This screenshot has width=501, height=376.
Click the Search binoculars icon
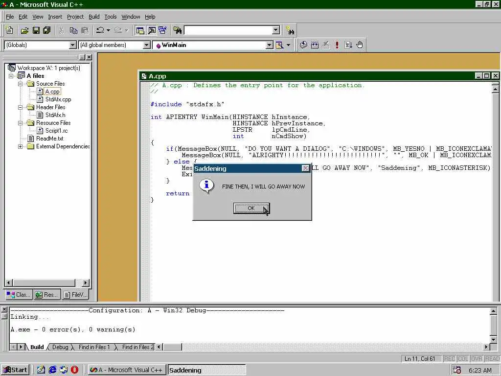coord(290,30)
